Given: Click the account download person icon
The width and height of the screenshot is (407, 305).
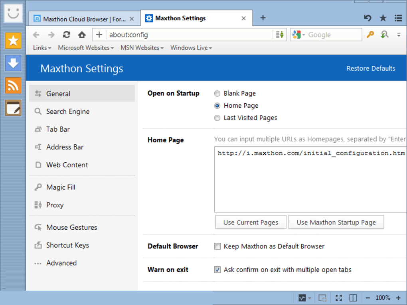Looking at the screenshot, I should click(x=384, y=35).
